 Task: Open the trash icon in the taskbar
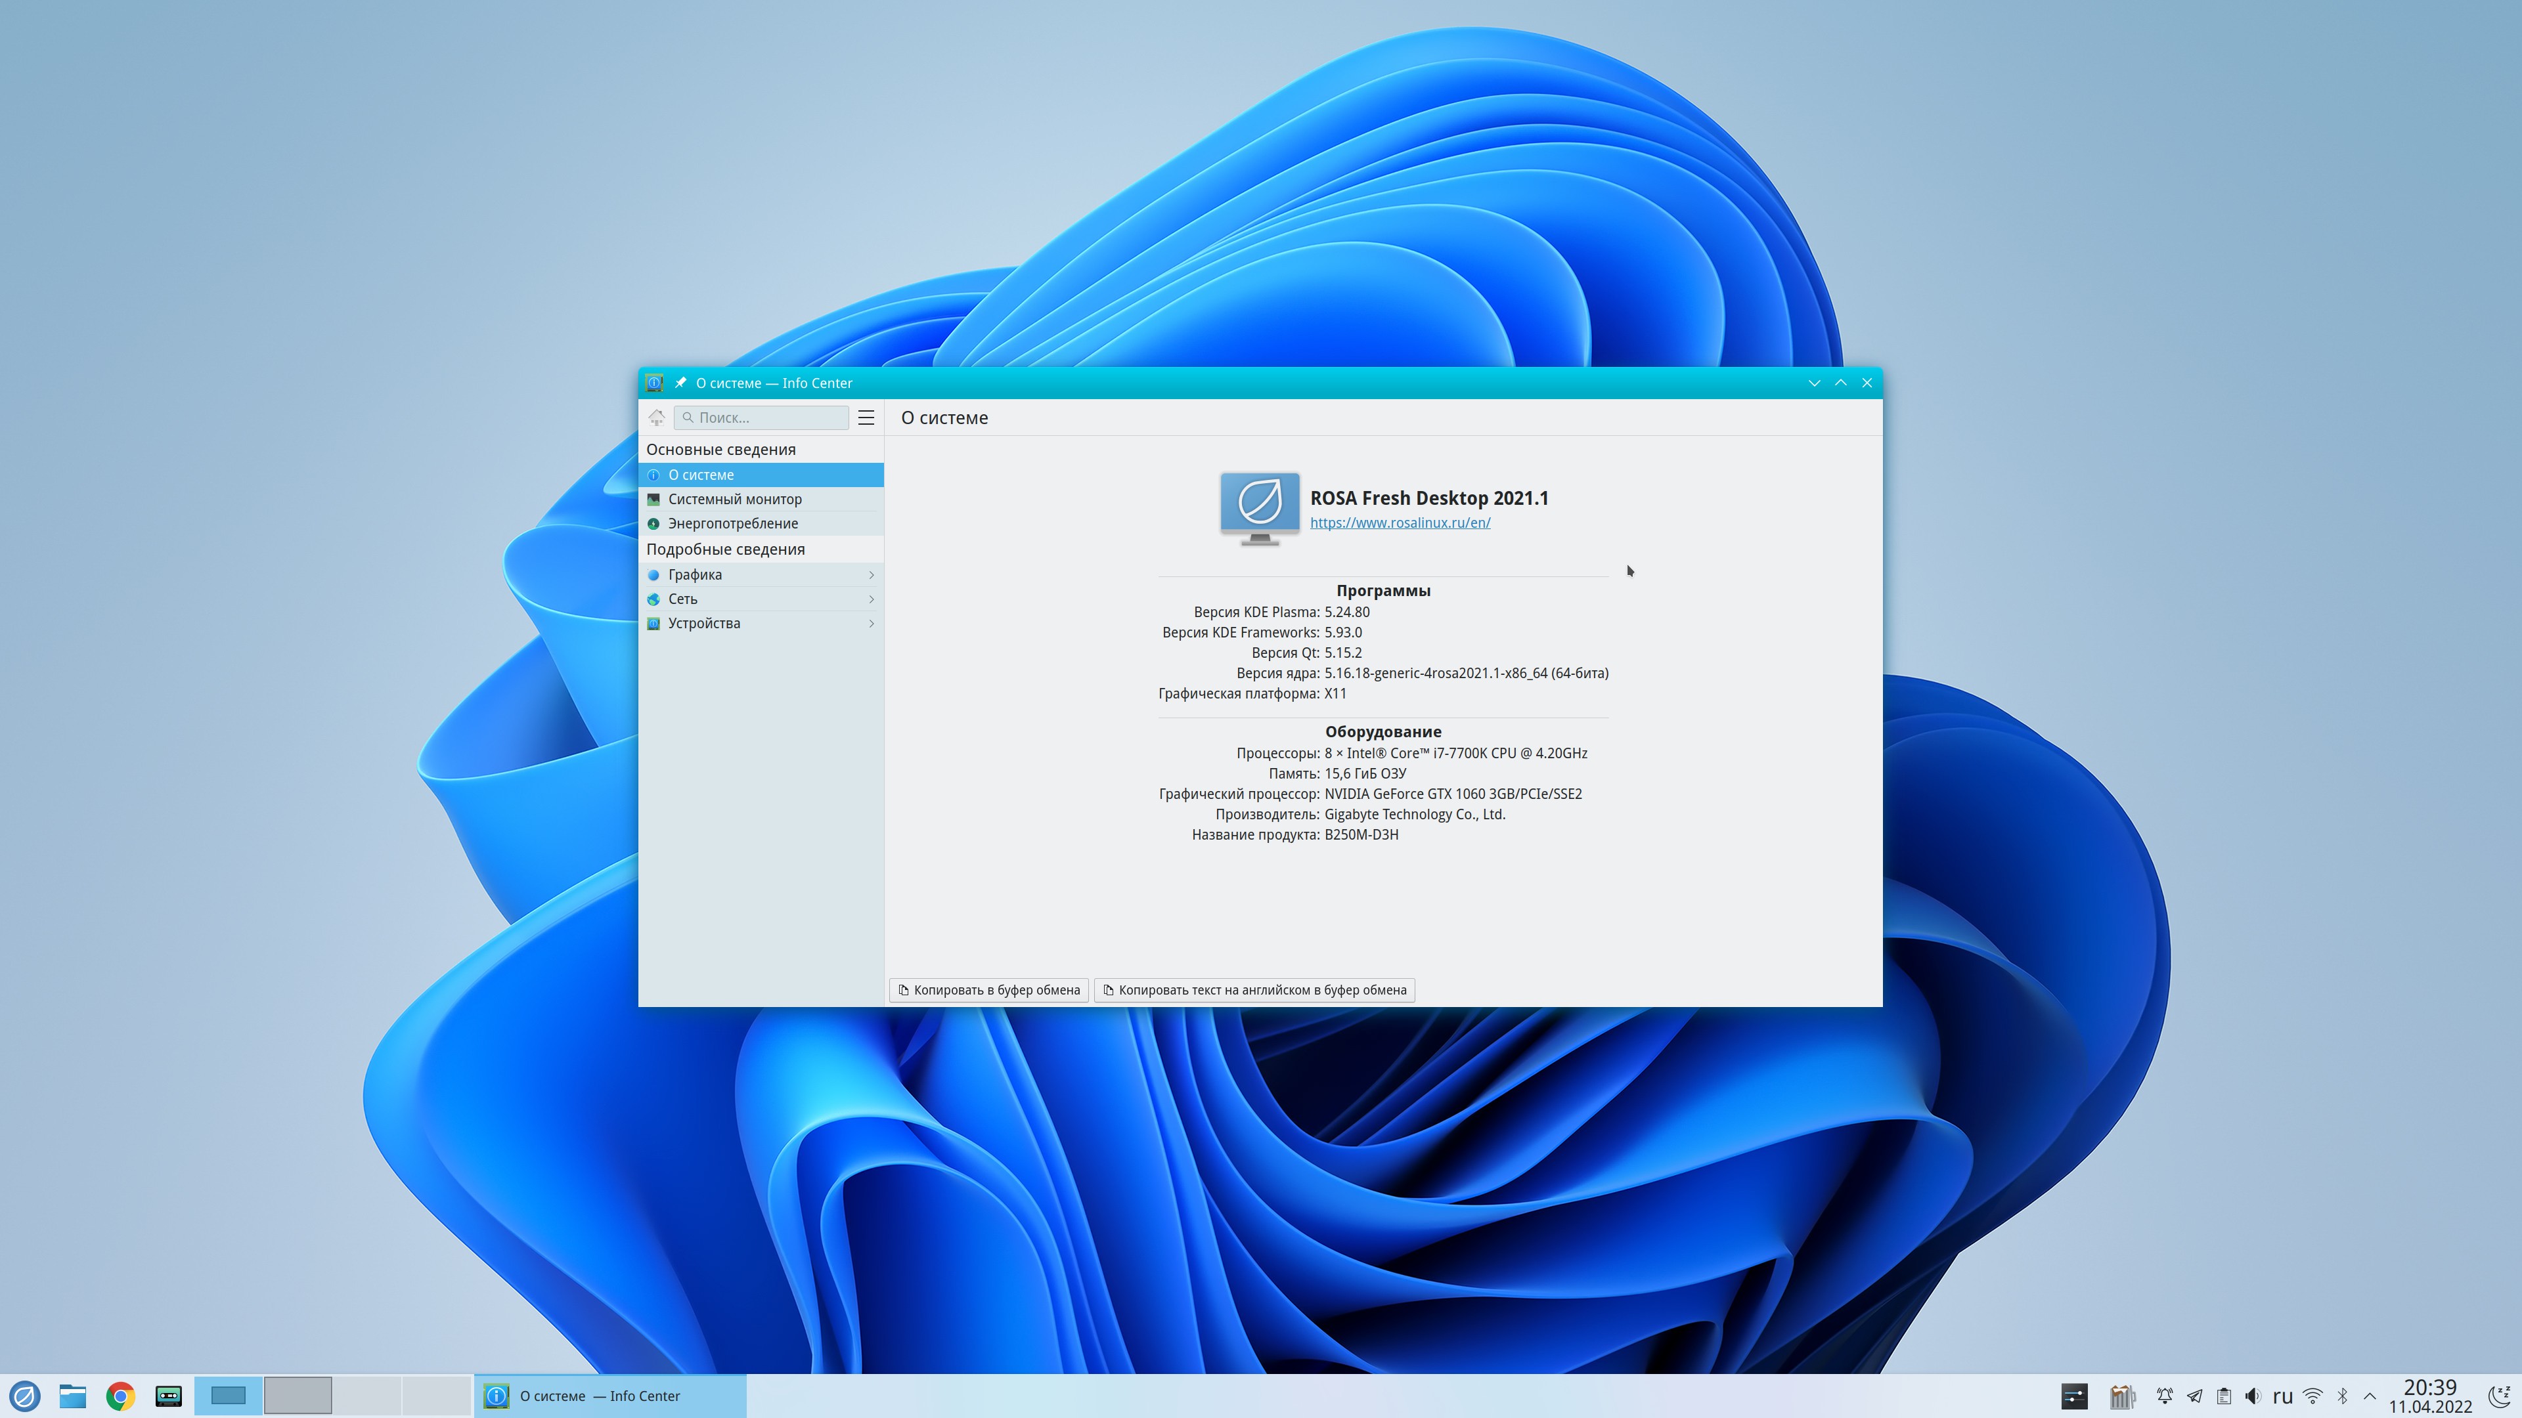2121,1396
